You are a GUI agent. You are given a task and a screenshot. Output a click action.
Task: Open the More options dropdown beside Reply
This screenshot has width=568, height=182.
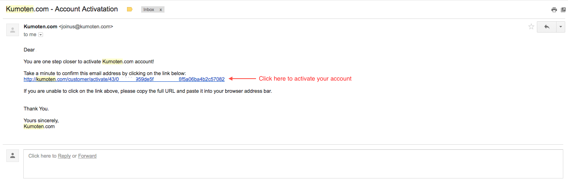[561, 27]
